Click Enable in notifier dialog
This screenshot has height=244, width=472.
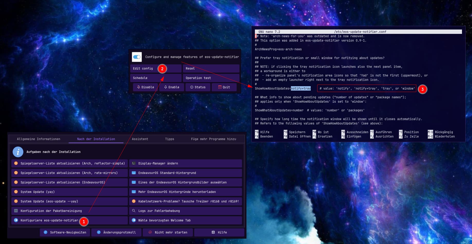(172, 87)
